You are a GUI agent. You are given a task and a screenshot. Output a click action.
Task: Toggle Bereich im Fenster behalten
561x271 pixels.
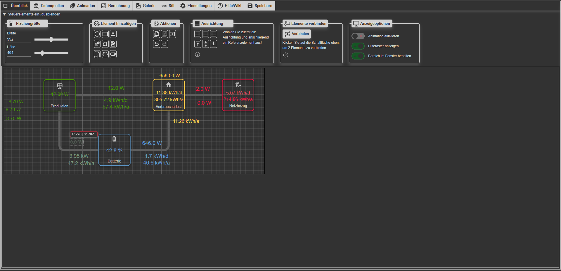tap(358, 56)
